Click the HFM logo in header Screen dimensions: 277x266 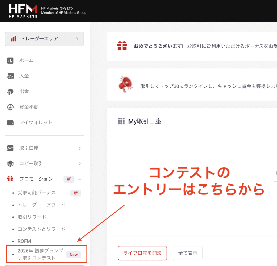[x=23, y=11]
